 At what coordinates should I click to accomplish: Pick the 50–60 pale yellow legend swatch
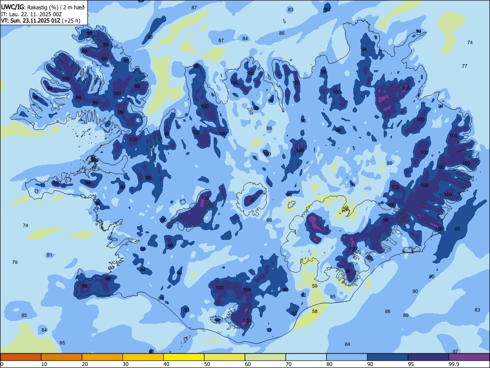(224, 357)
